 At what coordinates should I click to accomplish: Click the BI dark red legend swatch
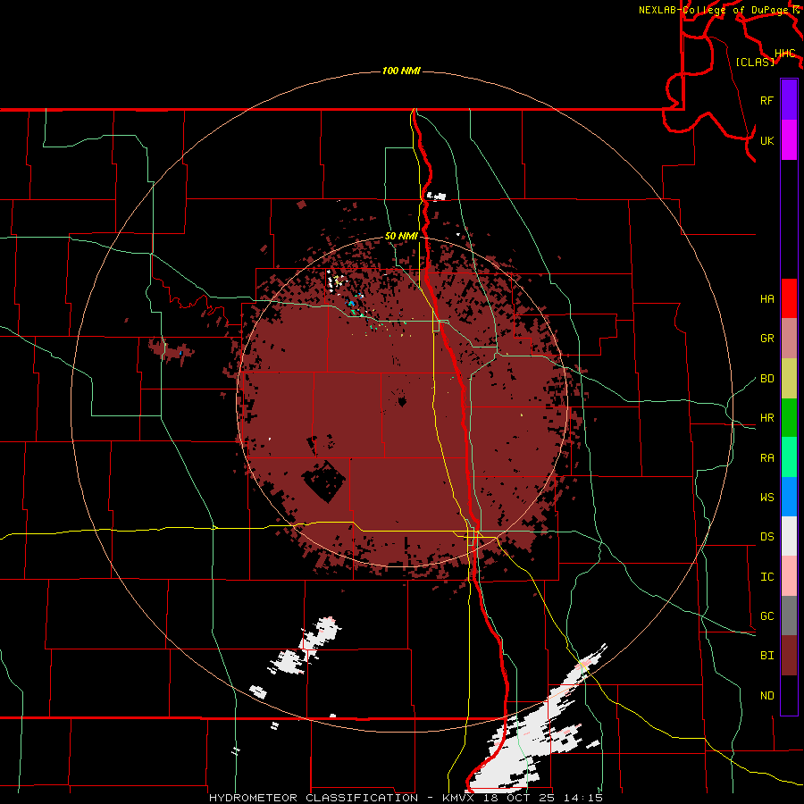tap(789, 656)
